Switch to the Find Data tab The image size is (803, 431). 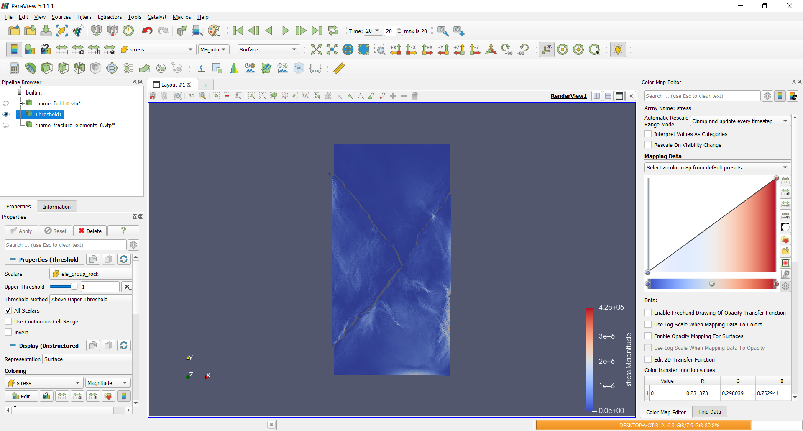coord(710,412)
